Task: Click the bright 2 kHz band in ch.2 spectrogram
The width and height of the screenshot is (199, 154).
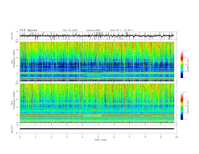Action: click(97, 115)
